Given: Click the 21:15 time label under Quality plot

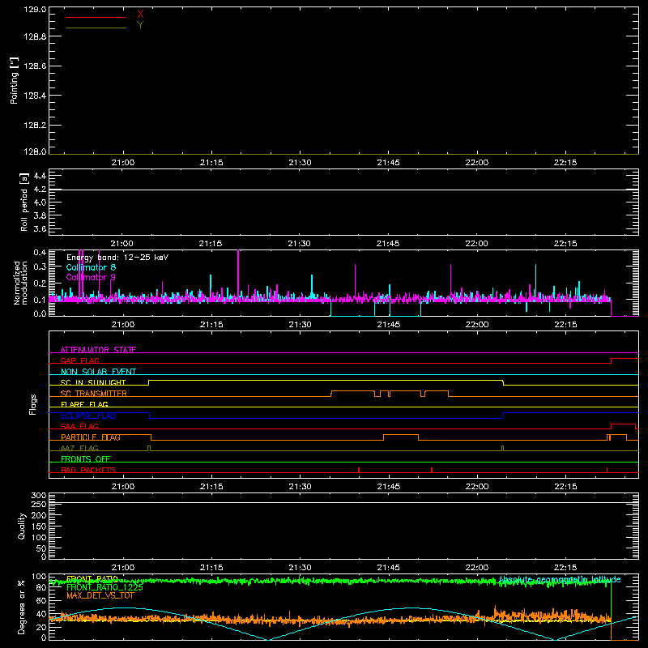Looking at the screenshot, I should click(211, 568).
